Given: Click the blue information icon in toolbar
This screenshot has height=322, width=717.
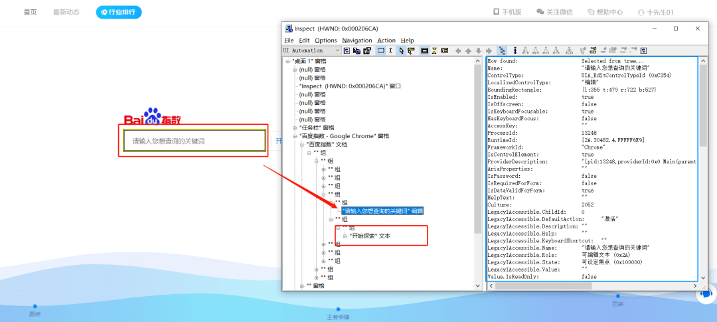Looking at the screenshot, I should pyautogui.click(x=515, y=50).
